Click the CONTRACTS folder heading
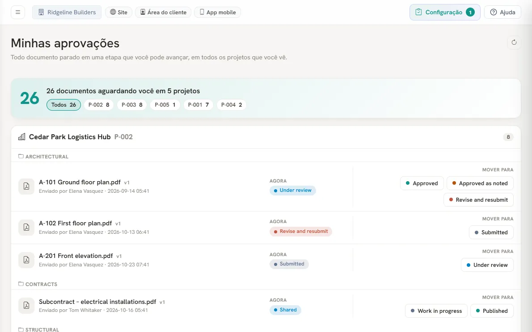This screenshot has height=332, width=532. coord(42,284)
